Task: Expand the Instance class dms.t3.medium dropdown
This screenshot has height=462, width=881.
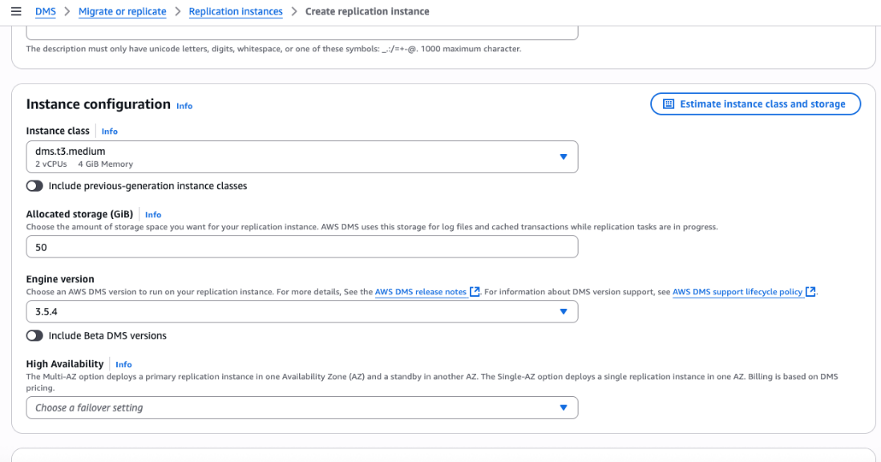Action: tap(301, 157)
